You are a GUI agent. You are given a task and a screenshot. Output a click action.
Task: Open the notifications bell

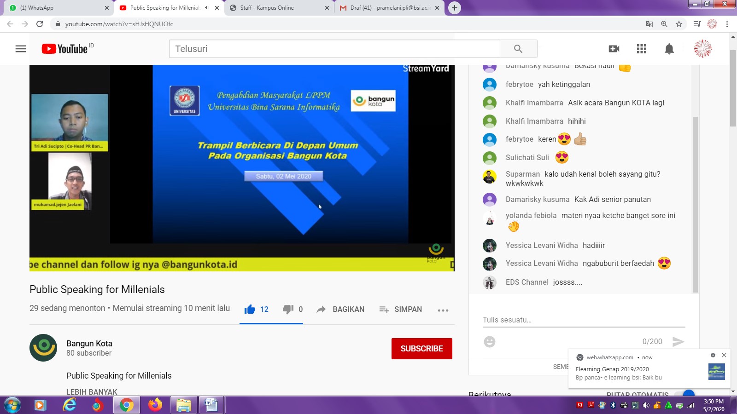[669, 49]
